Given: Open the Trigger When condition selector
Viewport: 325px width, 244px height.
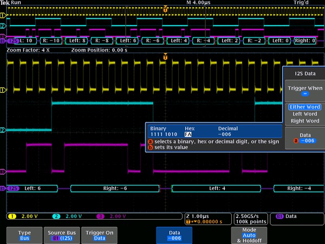Looking at the screenshot, I should [x=304, y=91].
